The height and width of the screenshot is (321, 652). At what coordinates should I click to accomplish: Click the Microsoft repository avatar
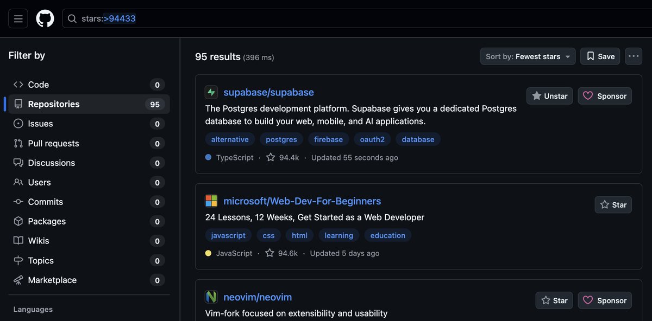pos(211,201)
